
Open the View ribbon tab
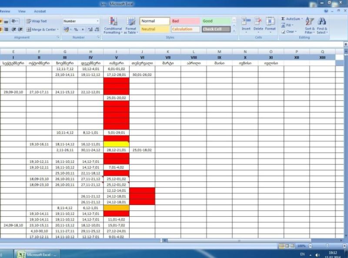coord(22,11)
